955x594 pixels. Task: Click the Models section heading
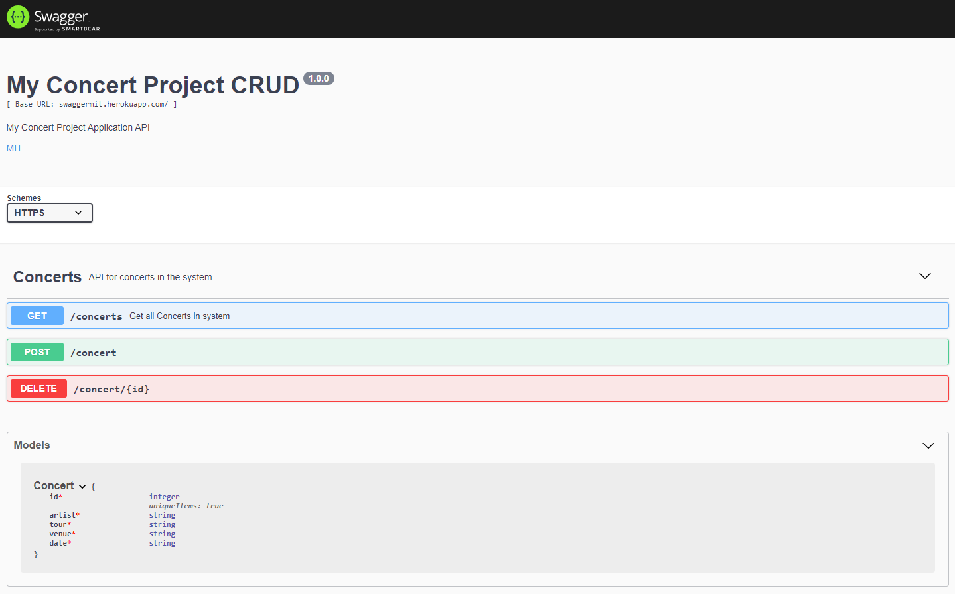click(32, 445)
